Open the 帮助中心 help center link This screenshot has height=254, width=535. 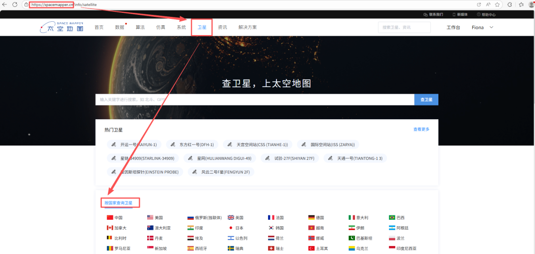pyautogui.click(x=486, y=14)
